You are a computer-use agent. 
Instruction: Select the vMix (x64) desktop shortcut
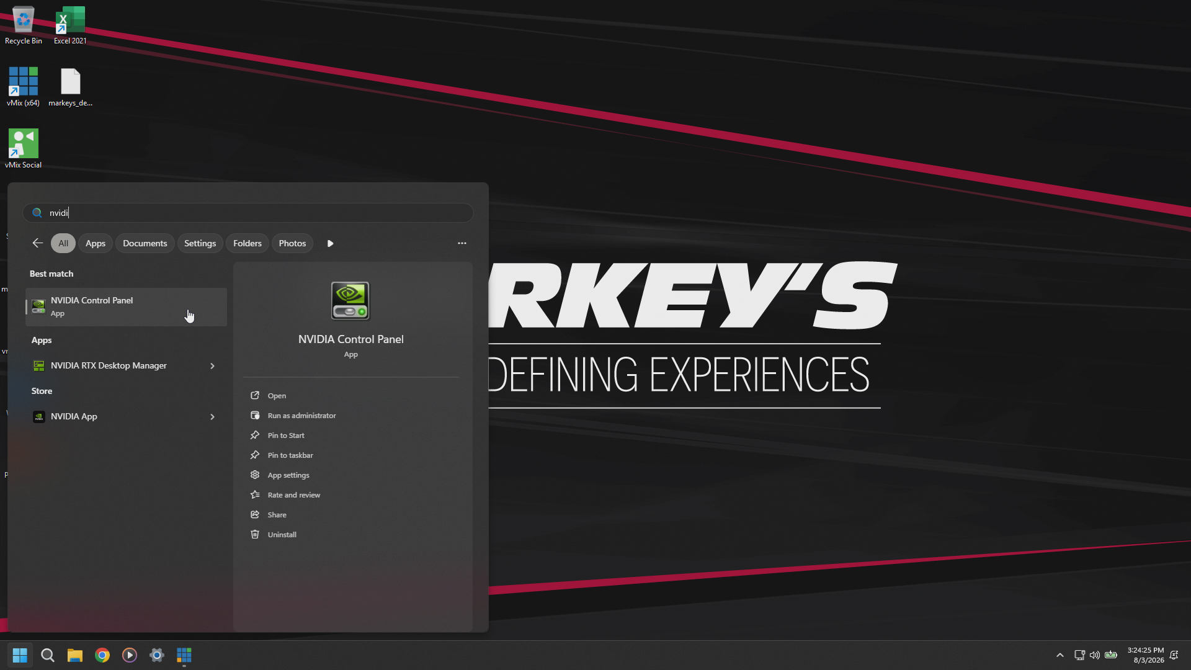pyautogui.click(x=23, y=87)
